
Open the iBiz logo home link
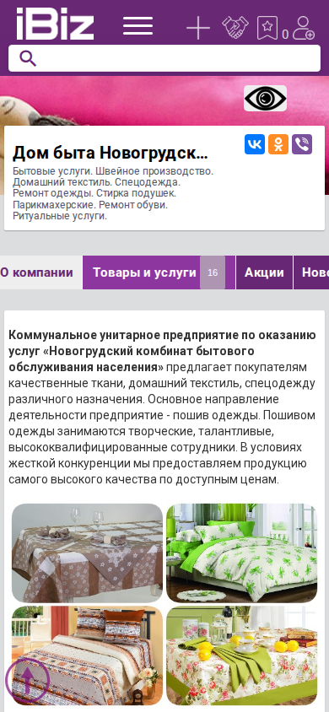click(55, 24)
